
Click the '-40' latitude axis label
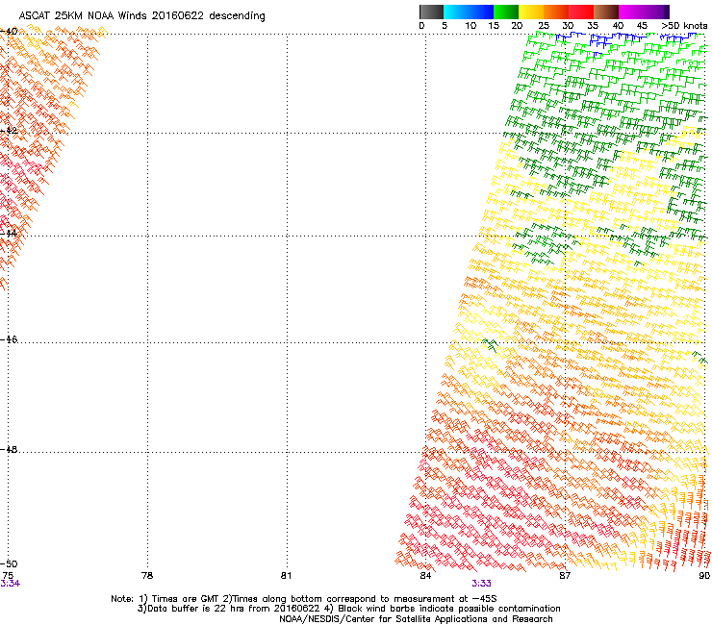coord(9,32)
